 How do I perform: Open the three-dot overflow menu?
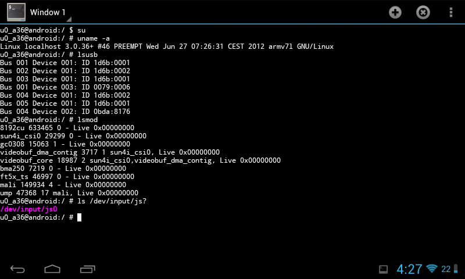click(451, 12)
